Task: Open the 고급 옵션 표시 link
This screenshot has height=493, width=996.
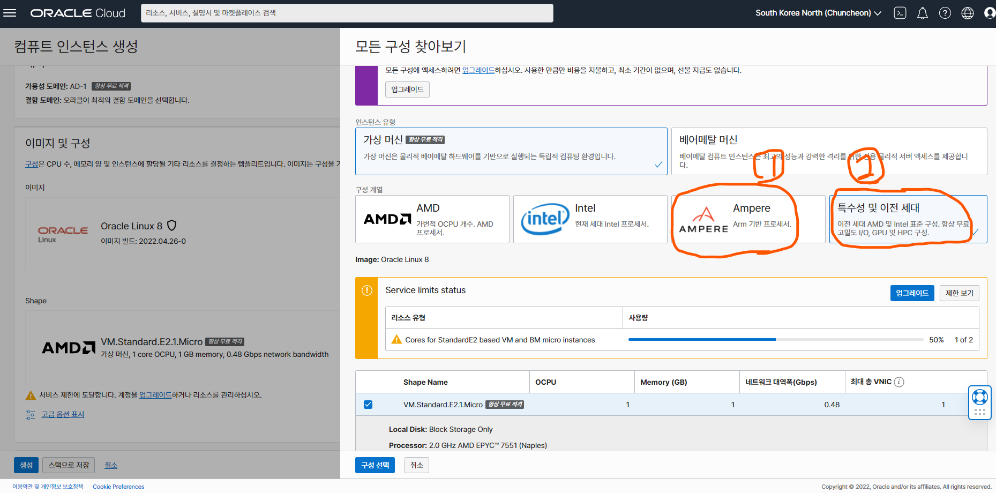Action: coord(63,414)
